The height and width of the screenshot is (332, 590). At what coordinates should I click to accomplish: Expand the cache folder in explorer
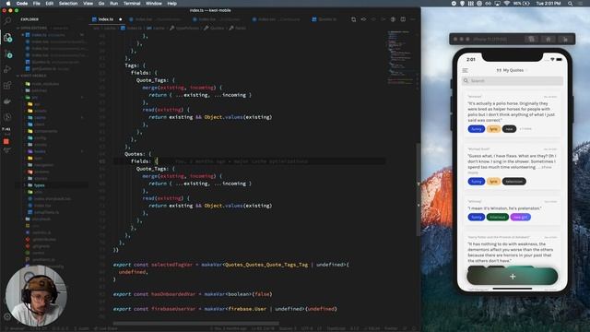[x=40, y=117]
